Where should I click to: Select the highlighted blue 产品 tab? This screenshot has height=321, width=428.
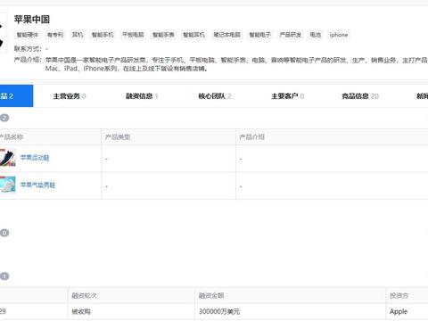(x=16, y=95)
